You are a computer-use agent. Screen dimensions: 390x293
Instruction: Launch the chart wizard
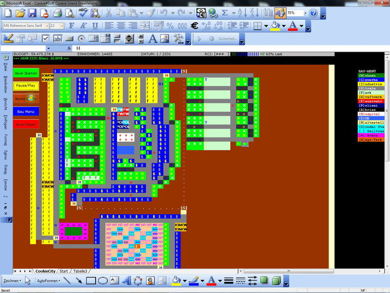(x=268, y=13)
